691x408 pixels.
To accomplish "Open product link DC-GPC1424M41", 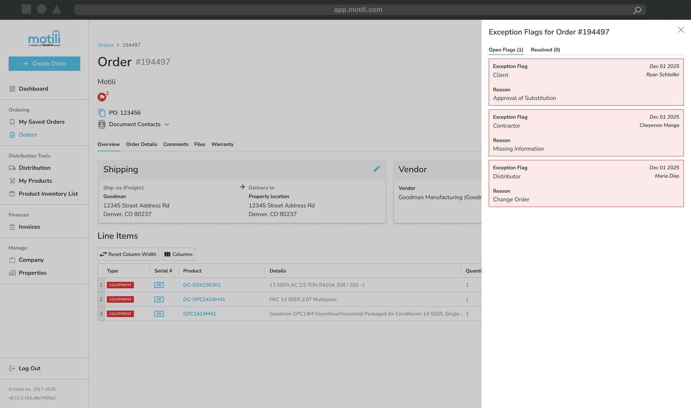I will (204, 299).
